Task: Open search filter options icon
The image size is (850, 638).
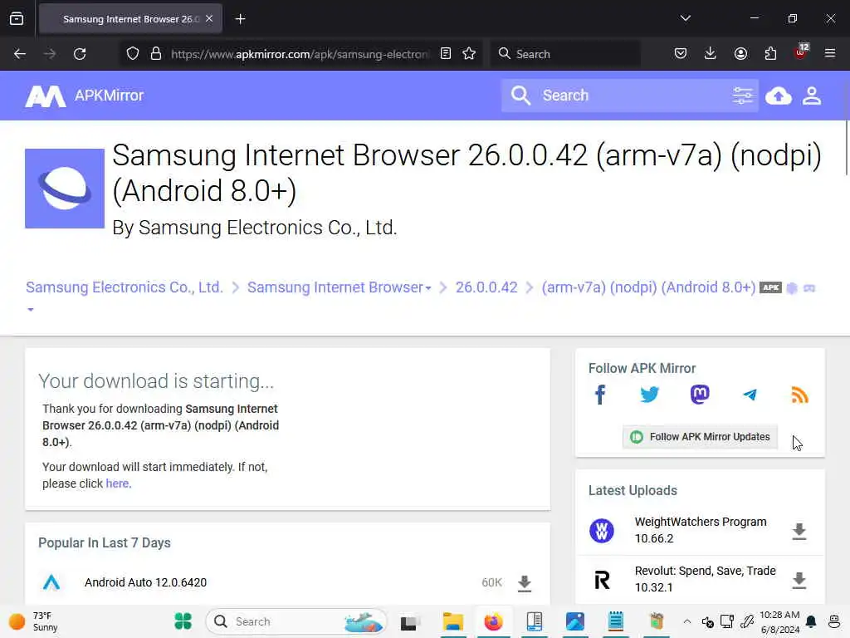Action: pos(742,96)
